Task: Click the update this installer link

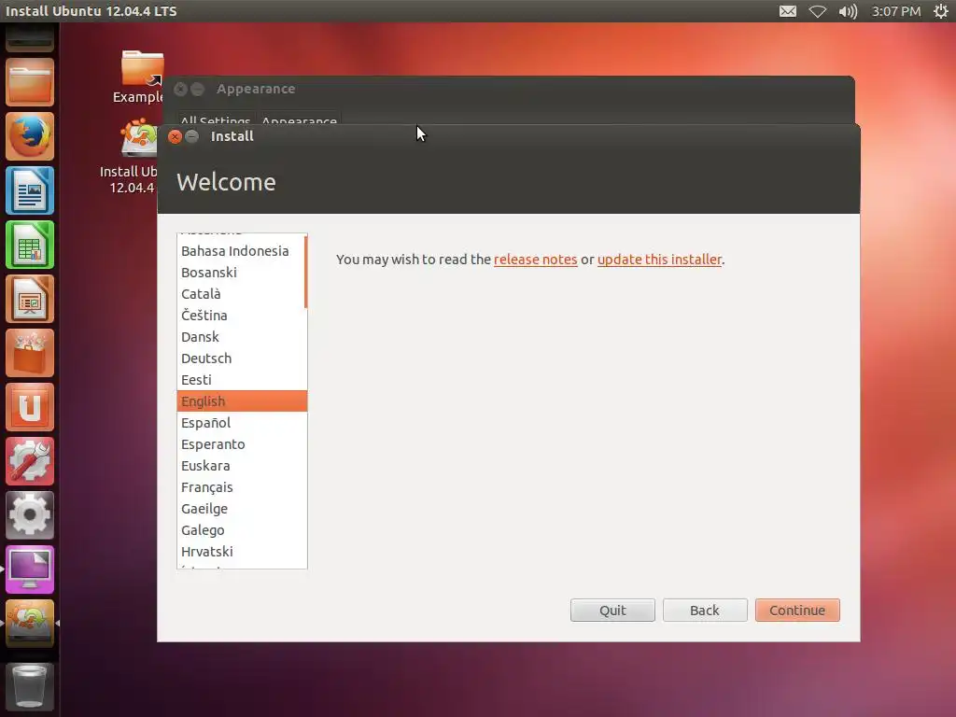Action: [659, 260]
